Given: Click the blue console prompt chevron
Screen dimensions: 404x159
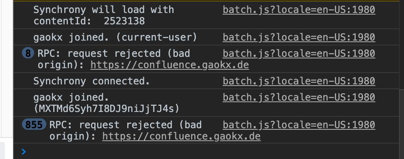Looking at the screenshot, I should 24,152.
